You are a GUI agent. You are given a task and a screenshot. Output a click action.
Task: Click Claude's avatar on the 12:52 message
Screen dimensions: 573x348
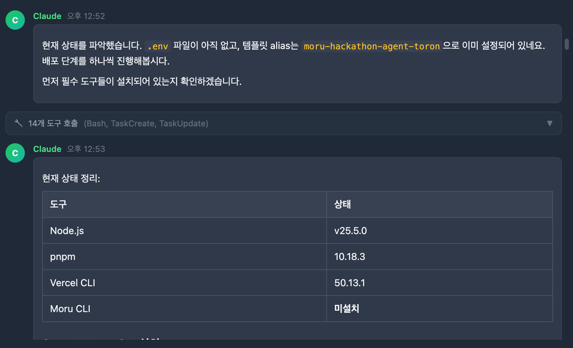point(15,20)
